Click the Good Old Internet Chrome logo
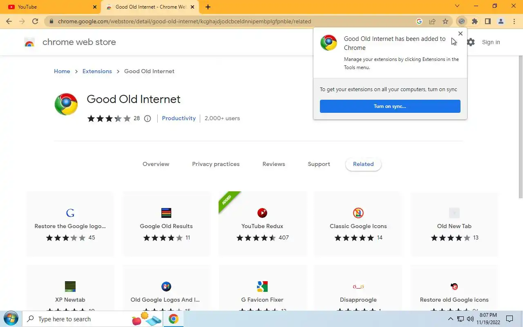Screen dimensions: 523x327 (66, 104)
